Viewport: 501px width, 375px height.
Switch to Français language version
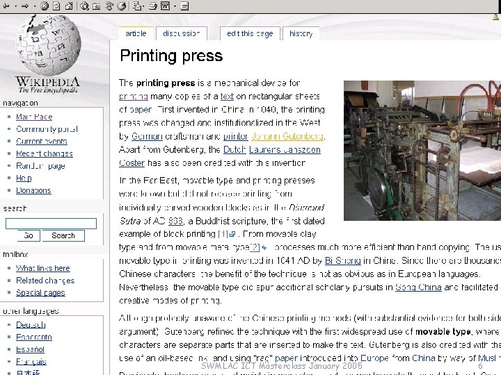31,362
